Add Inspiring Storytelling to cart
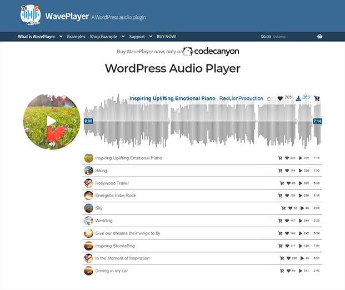Image resolution: width=345 pixels, height=290 pixels. click(281, 246)
